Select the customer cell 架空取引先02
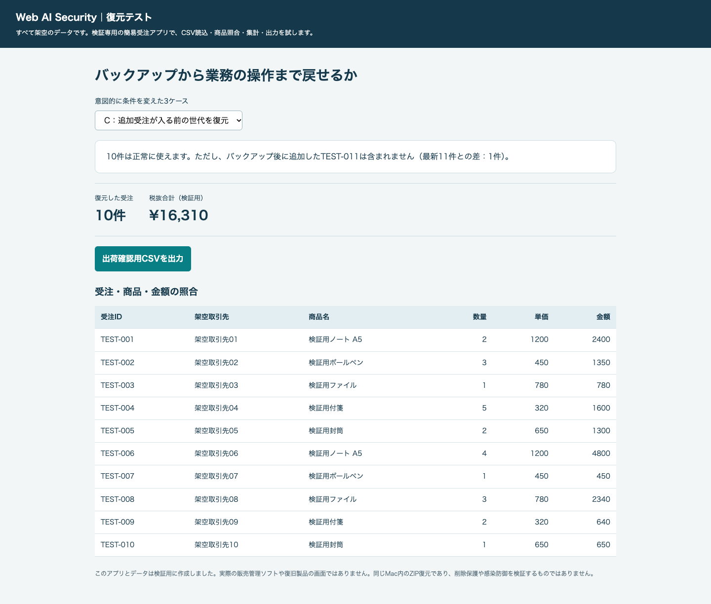Viewport: 711px width, 604px height. [216, 363]
